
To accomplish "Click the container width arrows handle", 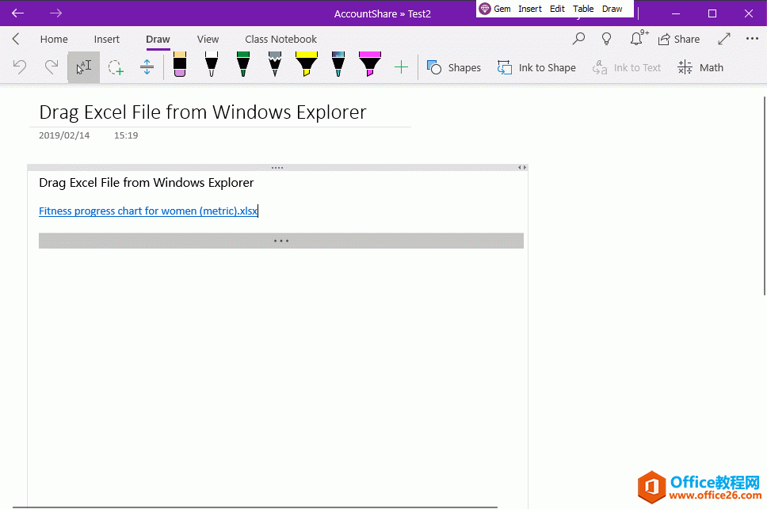I will [x=522, y=168].
